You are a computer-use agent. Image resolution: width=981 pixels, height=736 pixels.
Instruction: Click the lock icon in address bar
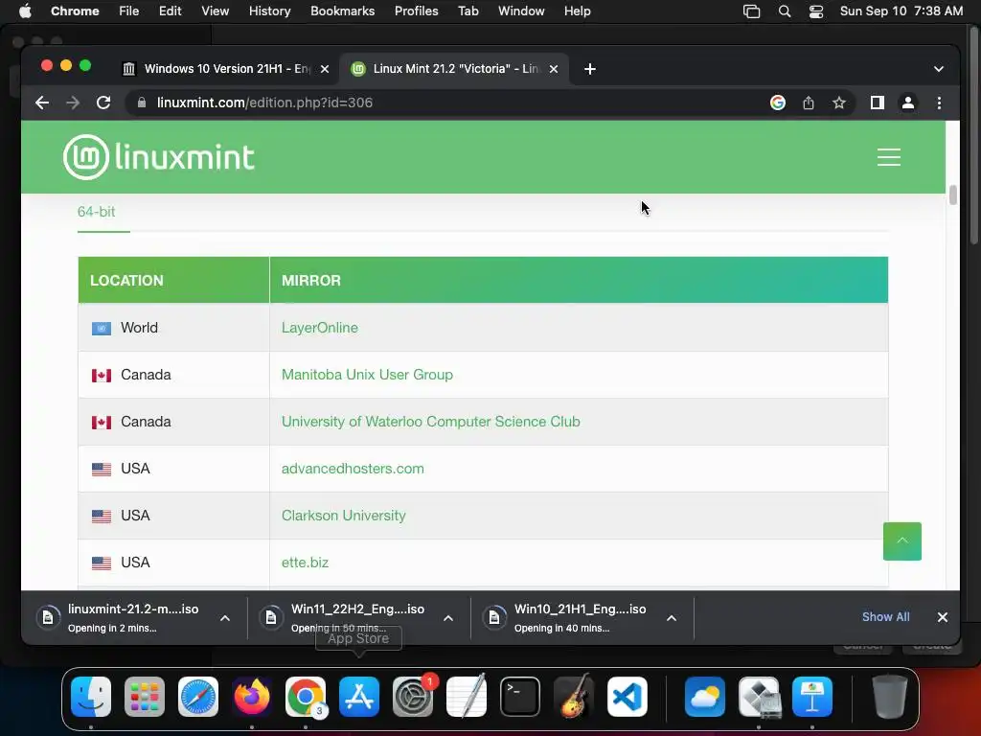tap(142, 103)
